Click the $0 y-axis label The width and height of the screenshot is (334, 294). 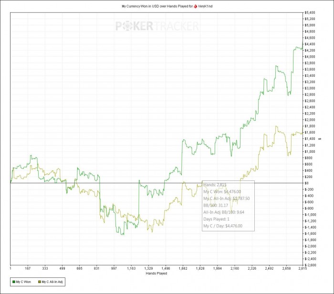coord(307,183)
